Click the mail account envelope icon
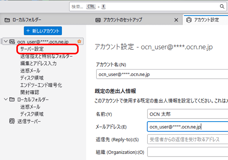Screen dimensions: 228x160 (x=12, y=41)
